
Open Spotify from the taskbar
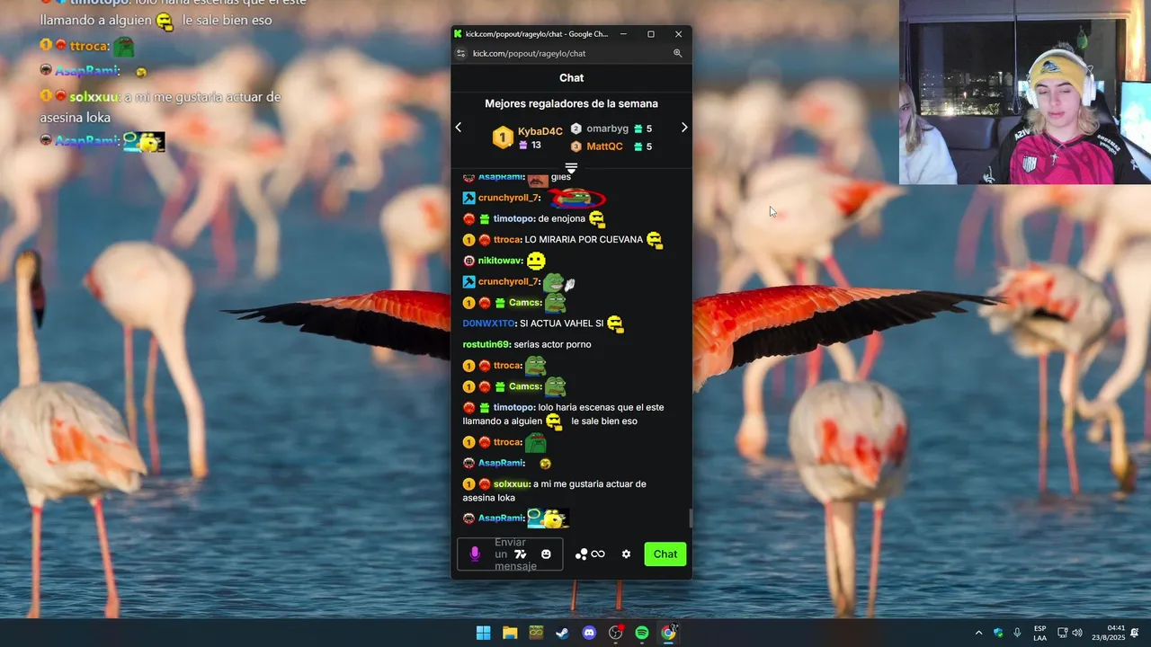coord(642,633)
